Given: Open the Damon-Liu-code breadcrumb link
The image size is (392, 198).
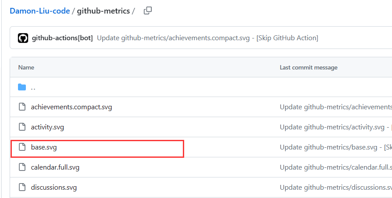Looking at the screenshot, I should coord(40,11).
